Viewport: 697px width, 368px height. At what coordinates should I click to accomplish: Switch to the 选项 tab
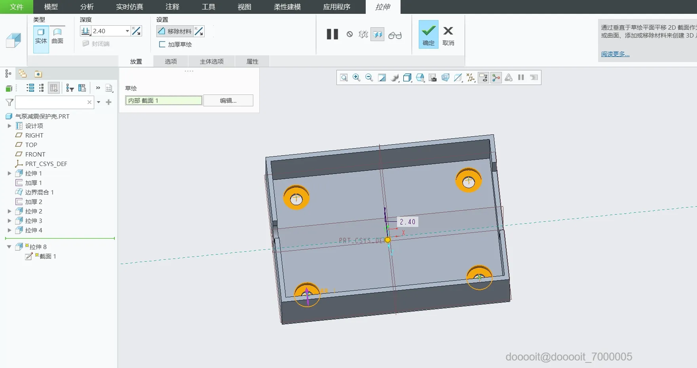(x=171, y=61)
